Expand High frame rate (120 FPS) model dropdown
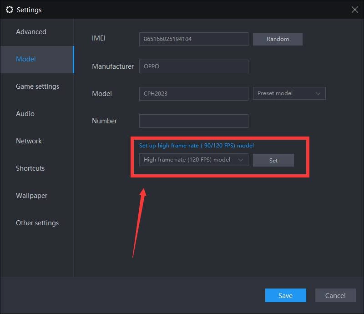The width and height of the screenshot is (364, 314). tap(193, 160)
